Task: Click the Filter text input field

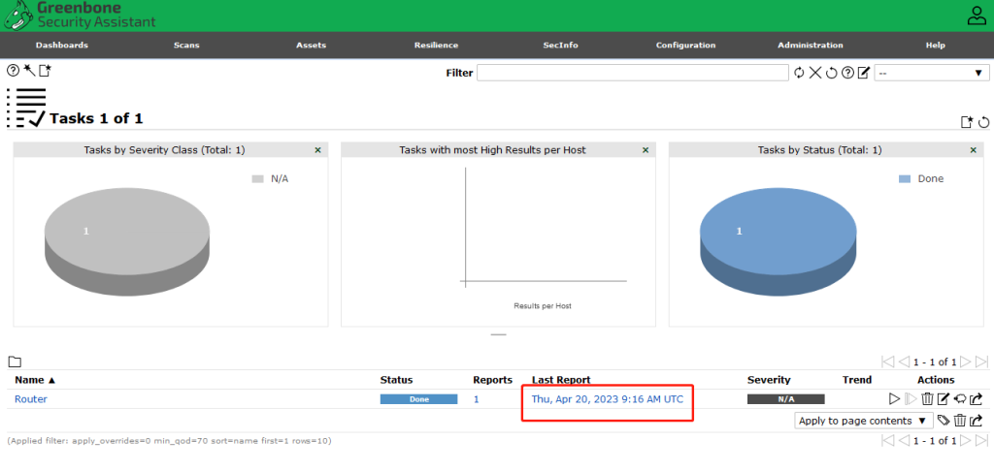Action: 632,73
